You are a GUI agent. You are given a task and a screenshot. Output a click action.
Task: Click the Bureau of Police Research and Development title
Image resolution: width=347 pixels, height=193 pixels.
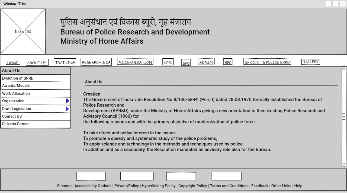(x=135, y=32)
